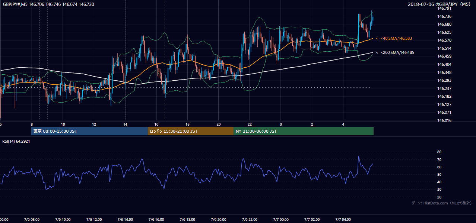Click the NY 21:00-06:00 JST session bar

[304, 131]
